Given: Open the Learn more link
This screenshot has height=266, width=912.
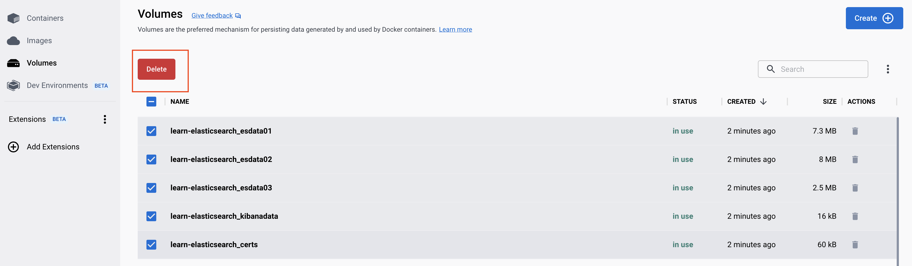Looking at the screenshot, I should 455,29.
